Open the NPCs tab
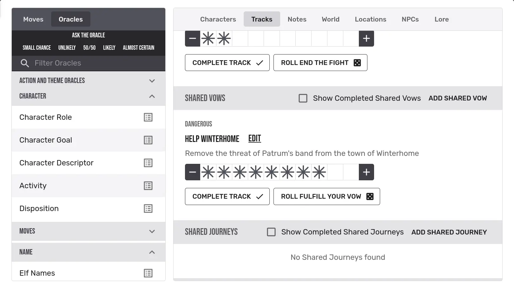The image size is (514, 289). (x=410, y=19)
